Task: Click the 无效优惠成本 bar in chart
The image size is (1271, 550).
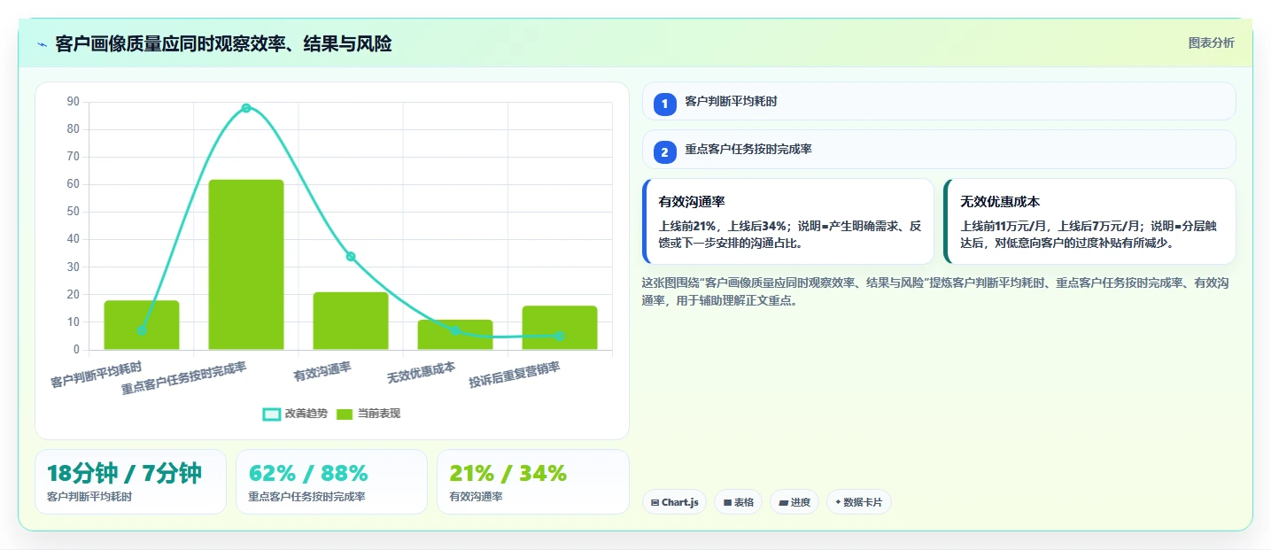Action: point(455,335)
